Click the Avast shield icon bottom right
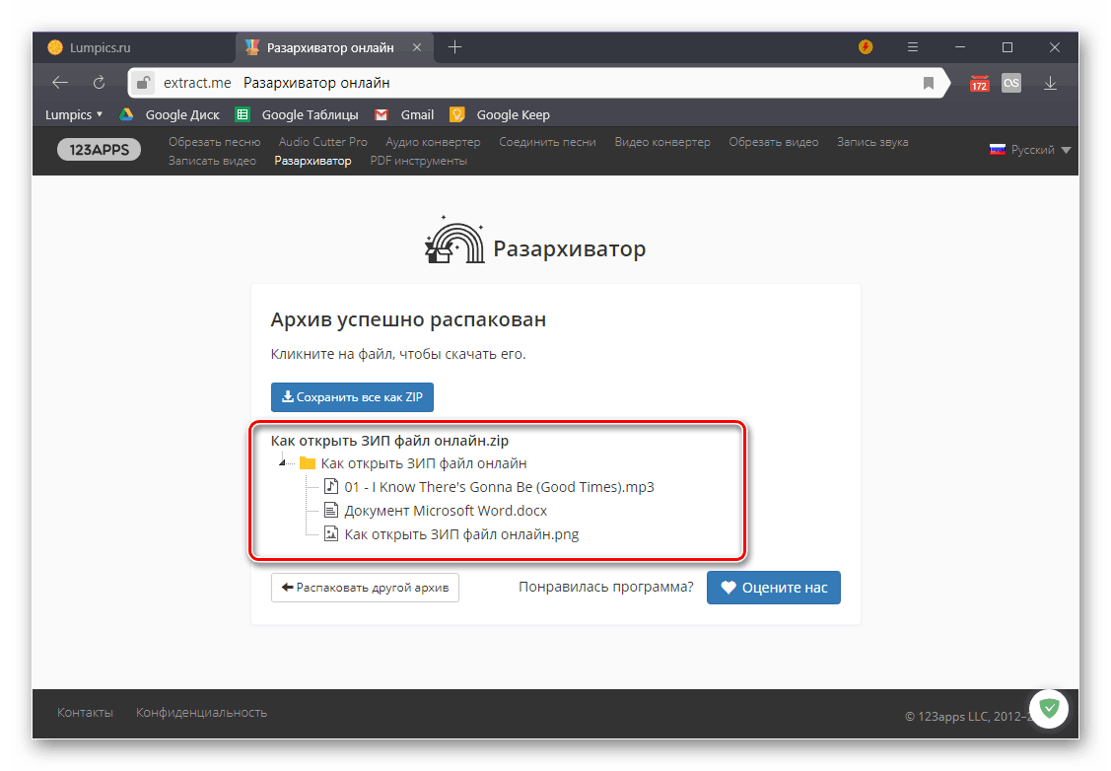 1049,708
